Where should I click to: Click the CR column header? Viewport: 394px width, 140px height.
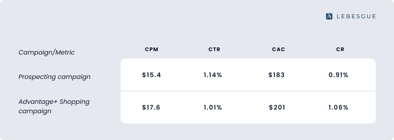pos(340,49)
